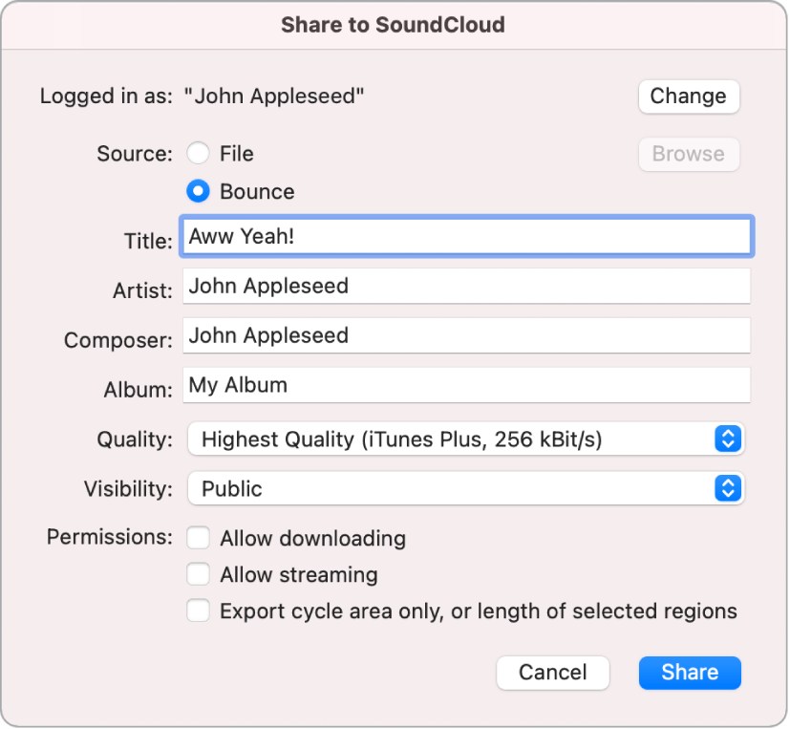Click the Share to SoundCloud title bar
Screen dimensions: 790x729
tap(395, 25)
